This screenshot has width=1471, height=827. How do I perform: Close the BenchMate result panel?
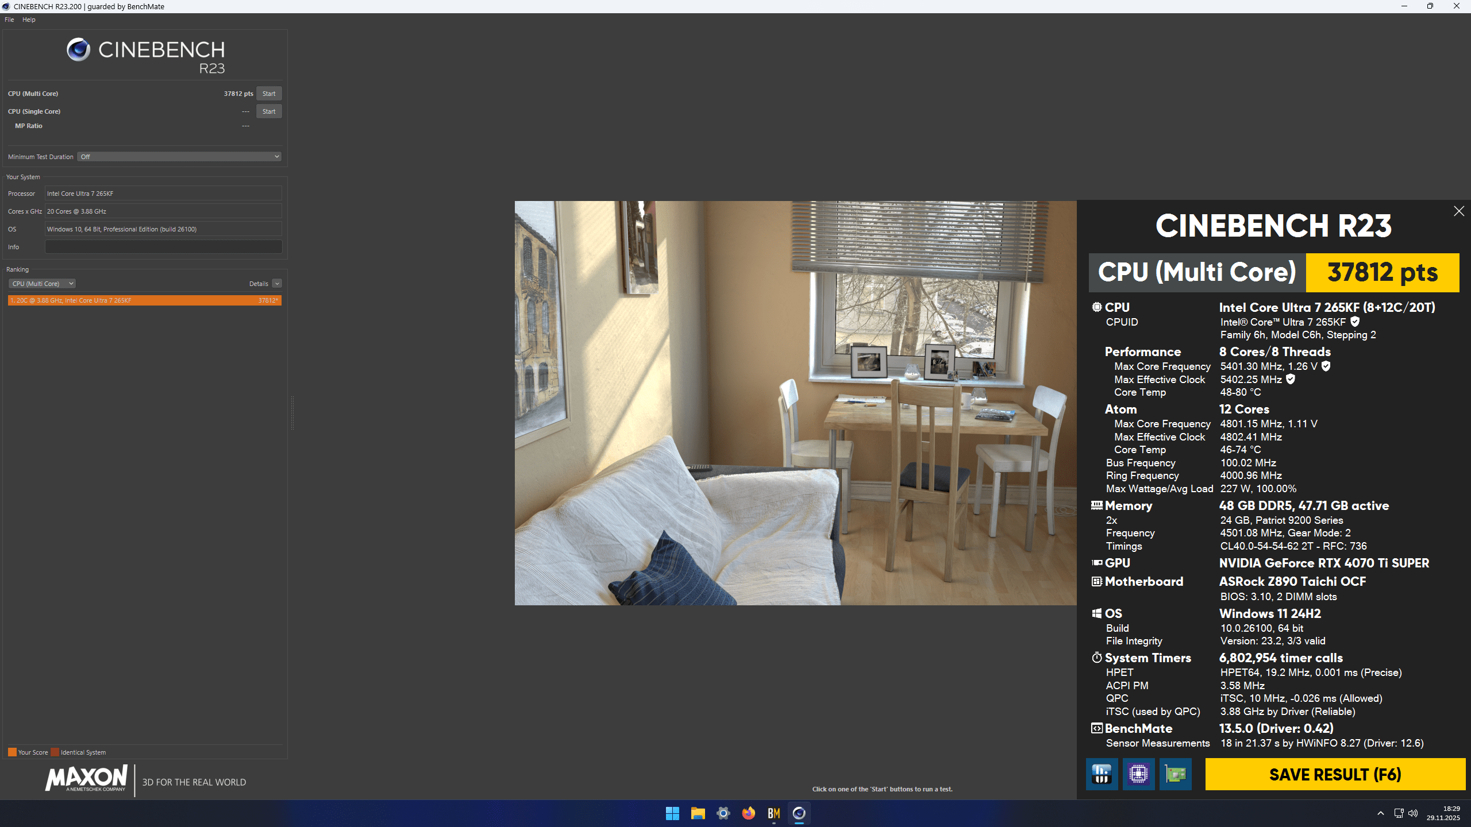click(1458, 211)
